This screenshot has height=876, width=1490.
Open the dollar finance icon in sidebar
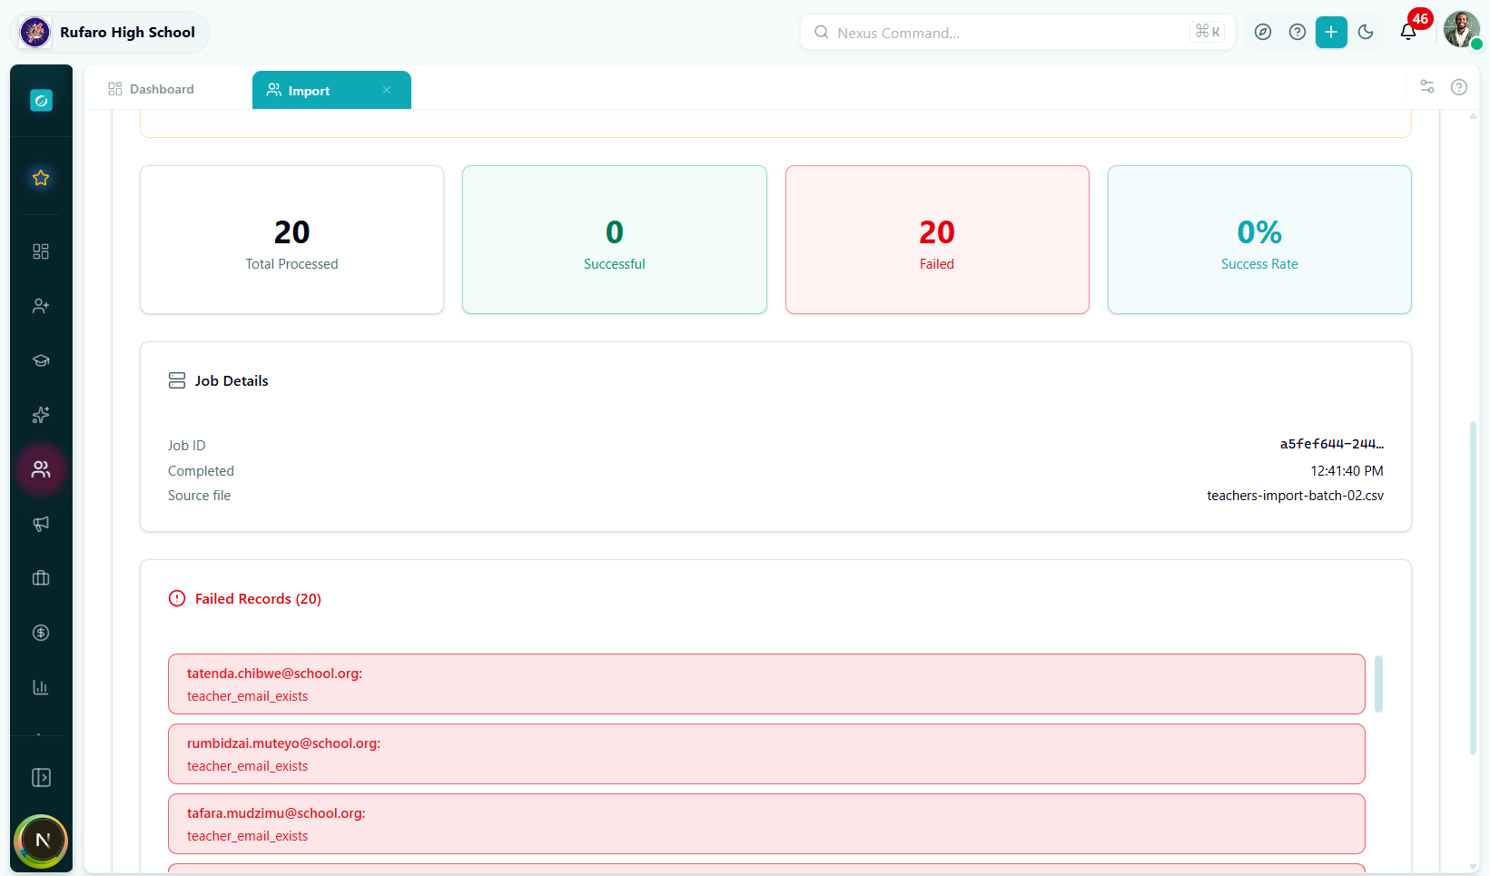tap(41, 633)
